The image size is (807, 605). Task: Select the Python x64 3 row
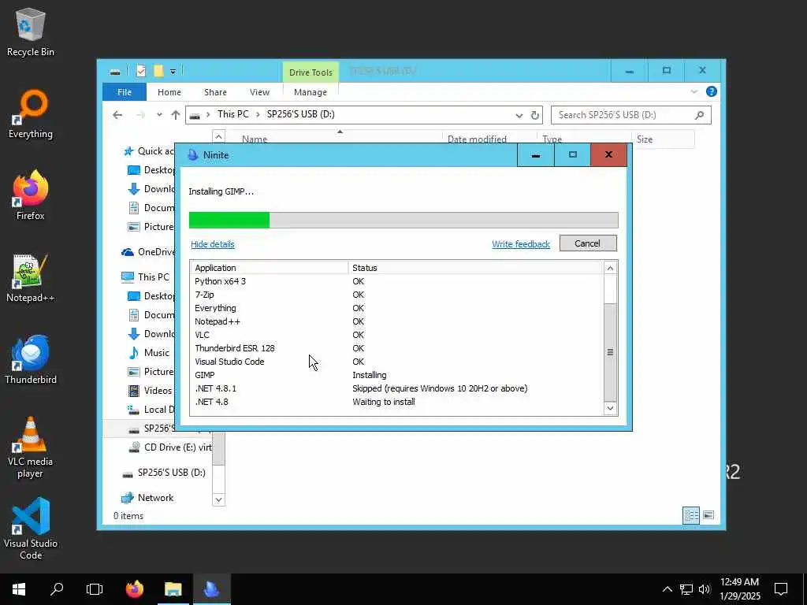tap(396, 281)
